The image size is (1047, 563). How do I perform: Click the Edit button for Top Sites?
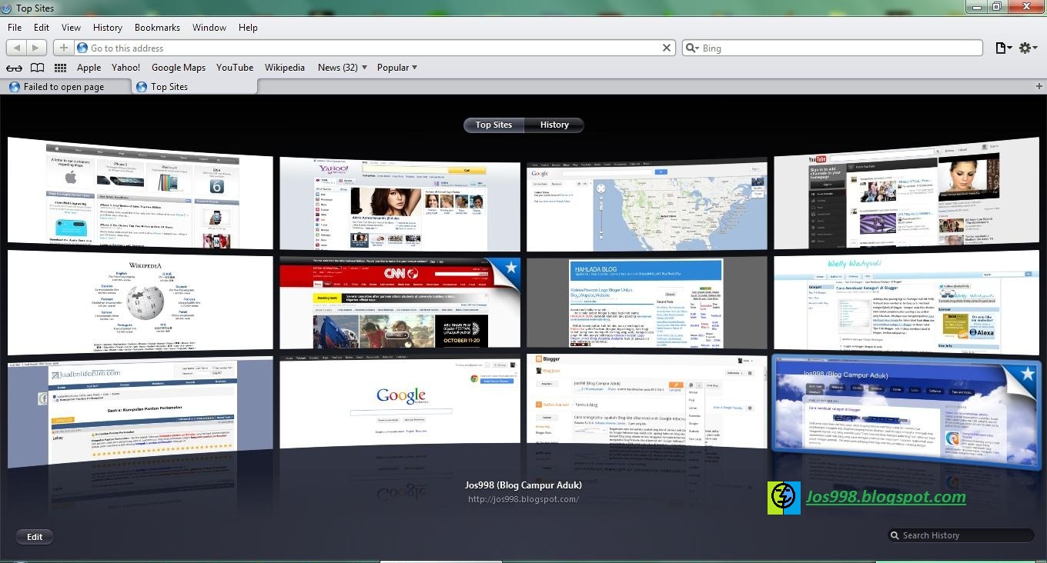click(35, 537)
